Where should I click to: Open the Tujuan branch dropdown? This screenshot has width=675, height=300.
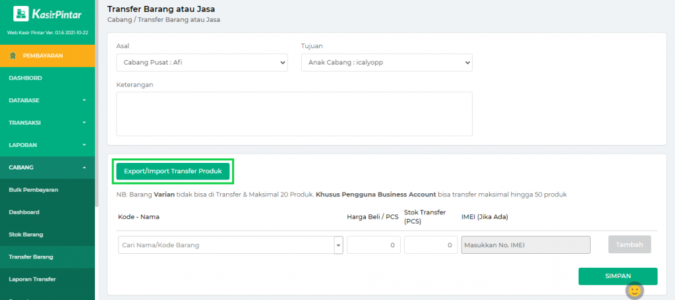pyautogui.click(x=386, y=62)
